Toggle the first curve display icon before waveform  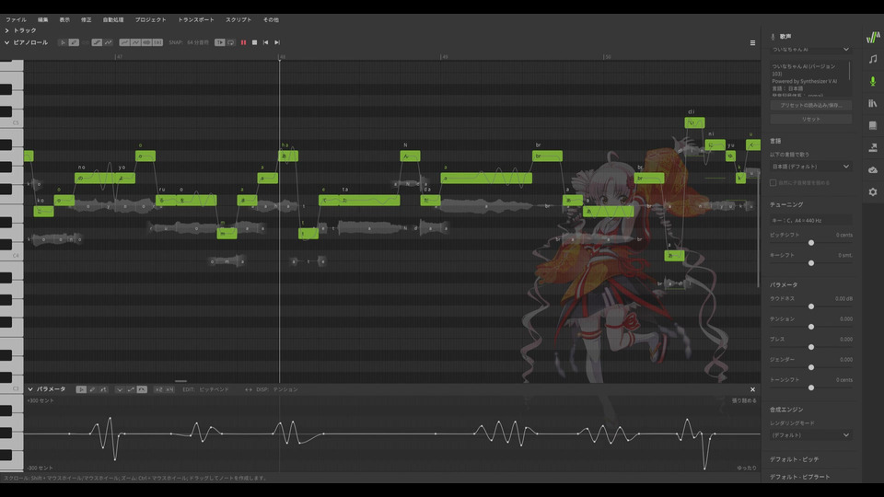tap(124, 42)
